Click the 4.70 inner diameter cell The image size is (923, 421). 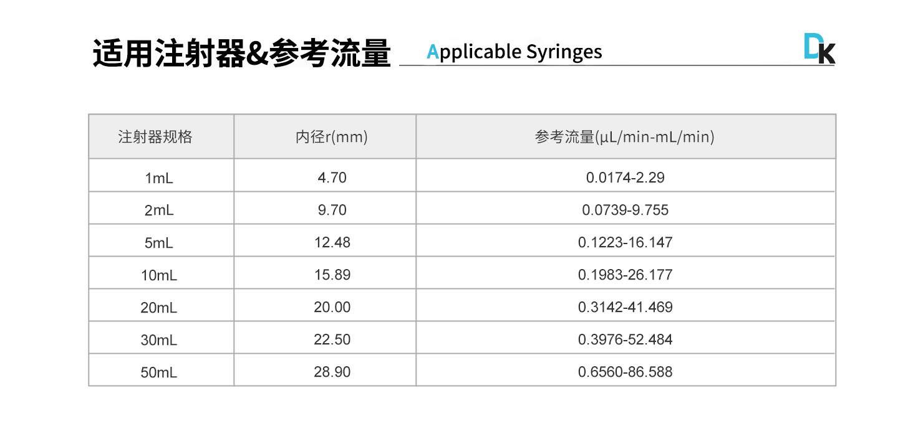[332, 178]
